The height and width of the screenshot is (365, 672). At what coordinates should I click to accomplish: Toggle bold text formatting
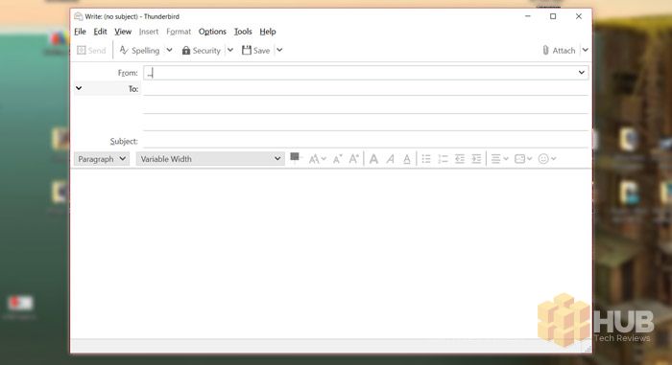(373, 159)
